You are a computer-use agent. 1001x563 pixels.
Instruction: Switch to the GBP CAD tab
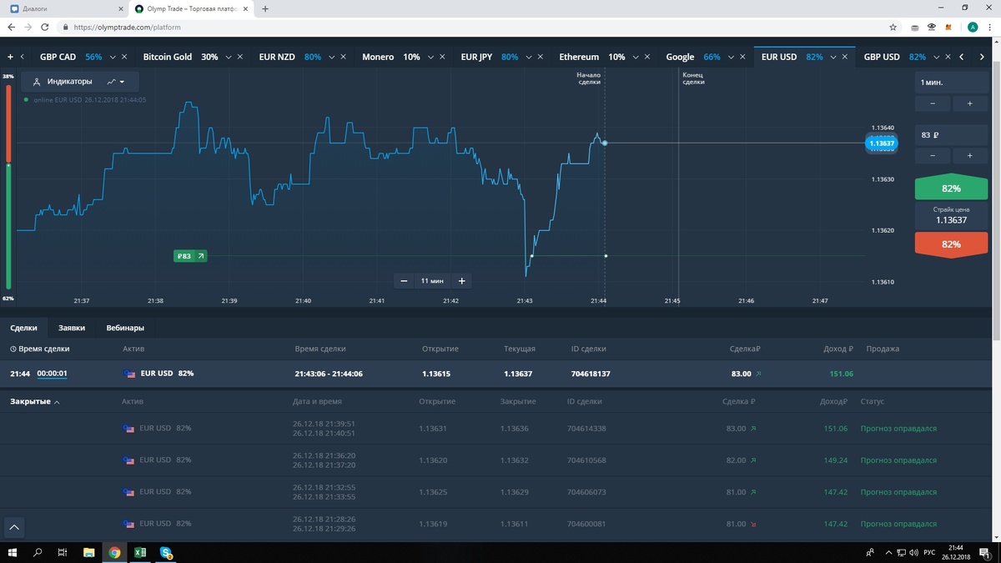pos(58,57)
